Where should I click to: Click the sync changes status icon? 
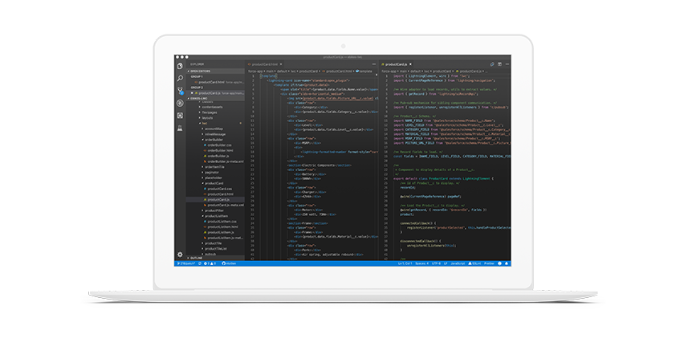[x=200, y=263]
